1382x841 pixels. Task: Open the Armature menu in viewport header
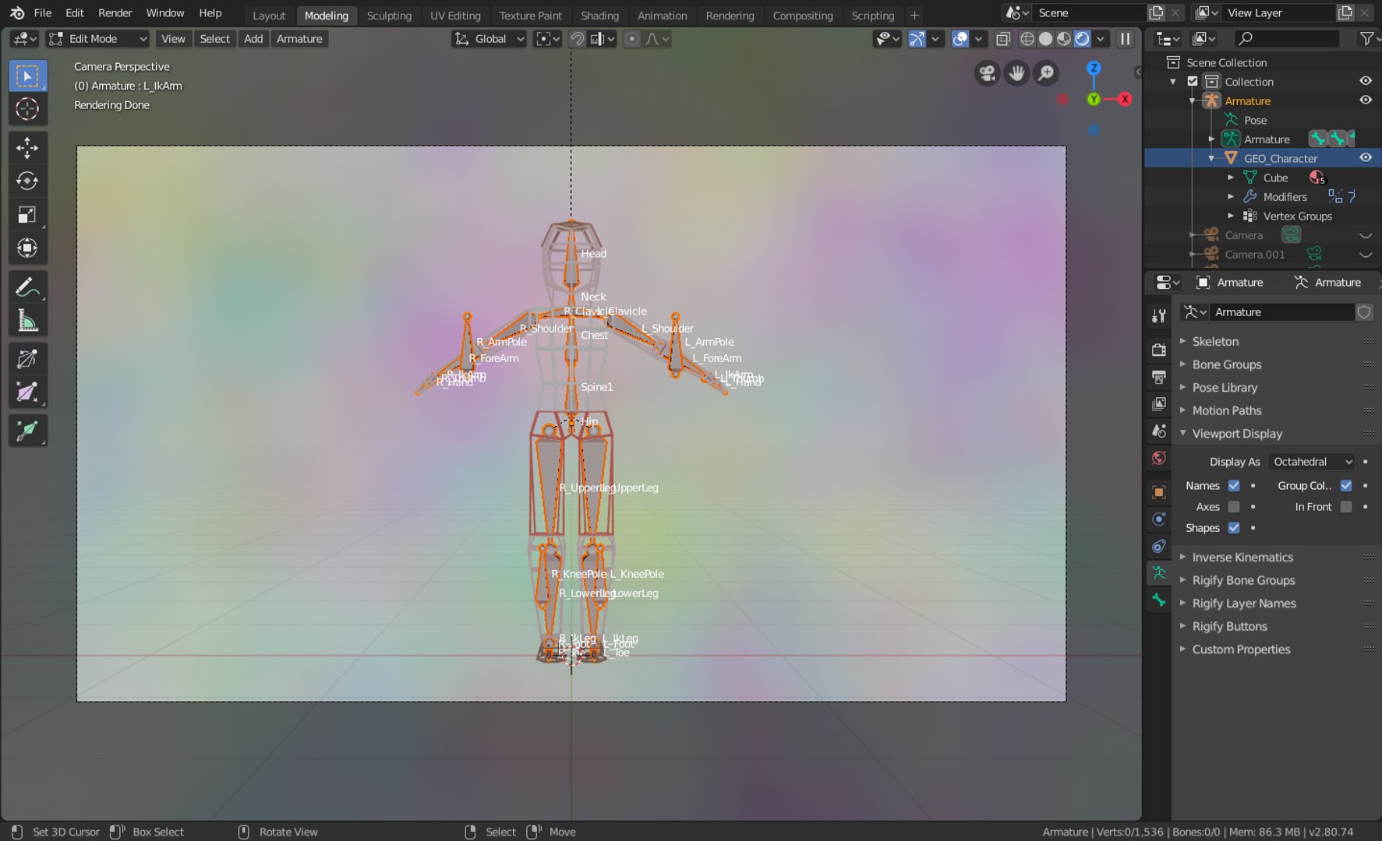(x=299, y=39)
